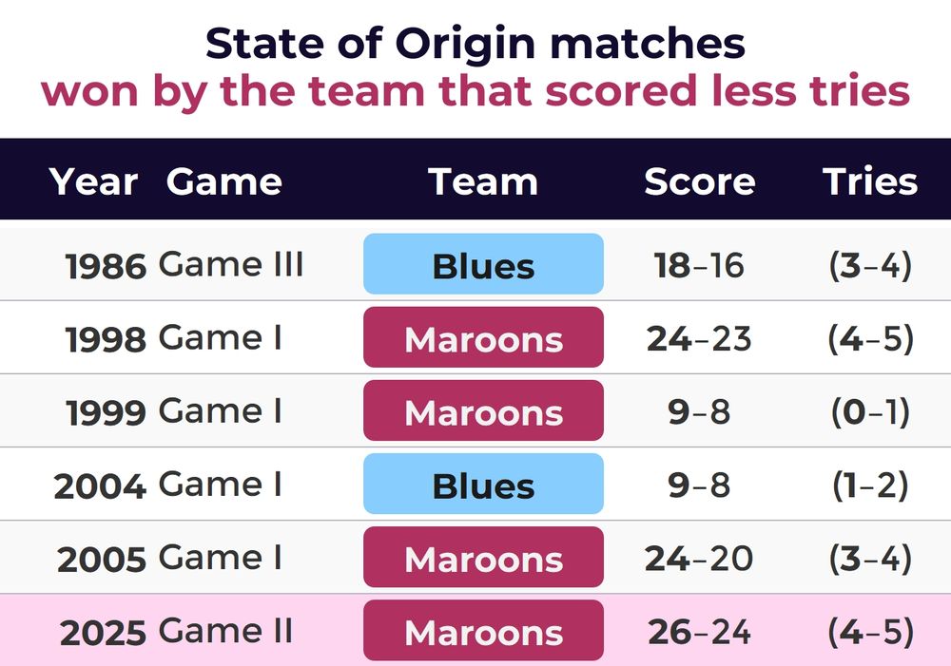The width and height of the screenshot is (951, 666).
Task: Select the Maroons badge in 1999 row
Action: [483, 410]
